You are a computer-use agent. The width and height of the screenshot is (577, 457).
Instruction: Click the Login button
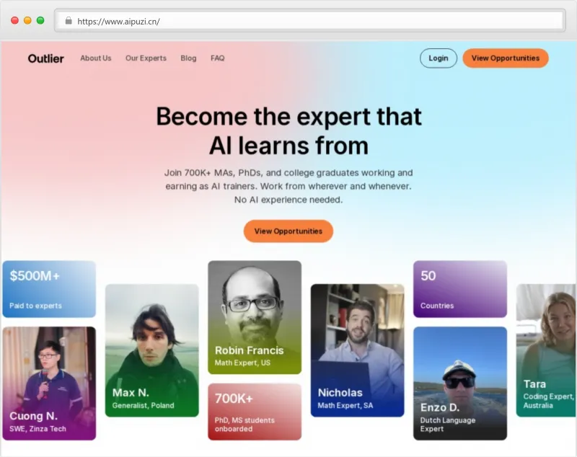click(439, 58)
